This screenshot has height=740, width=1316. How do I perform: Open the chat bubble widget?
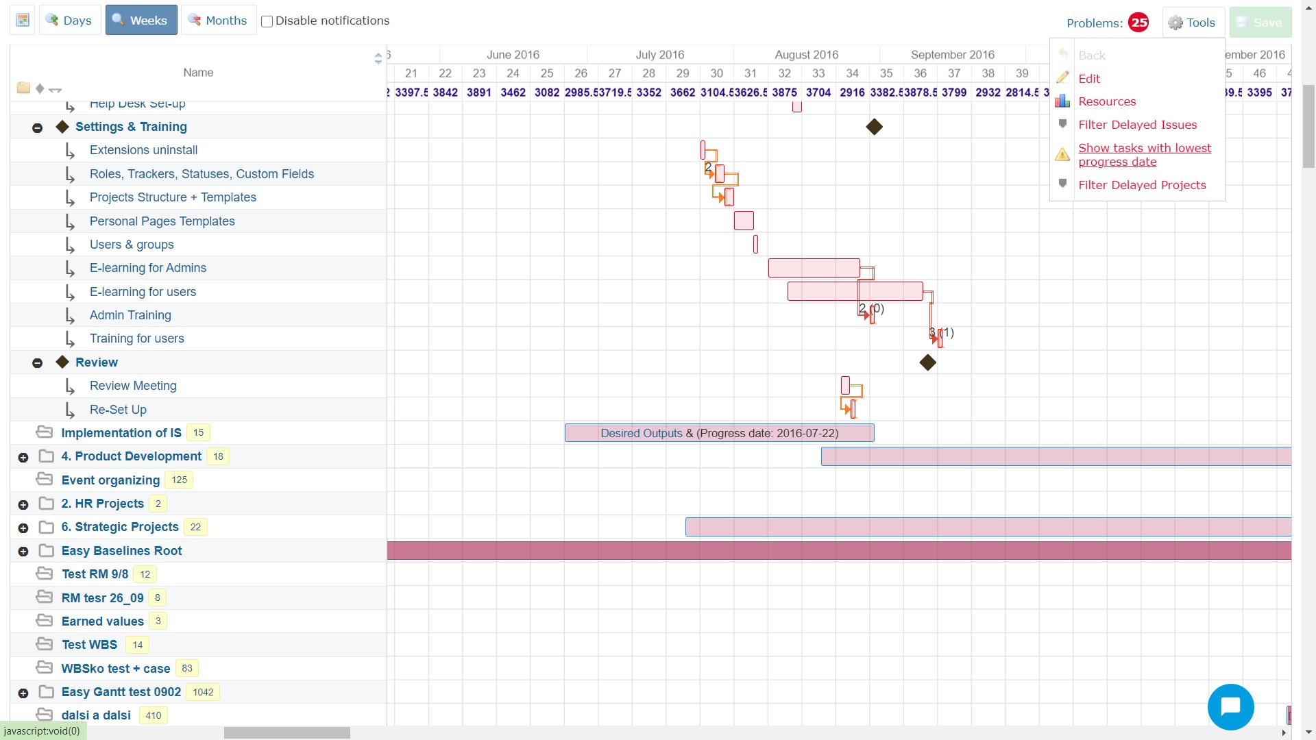[1230, 706]
